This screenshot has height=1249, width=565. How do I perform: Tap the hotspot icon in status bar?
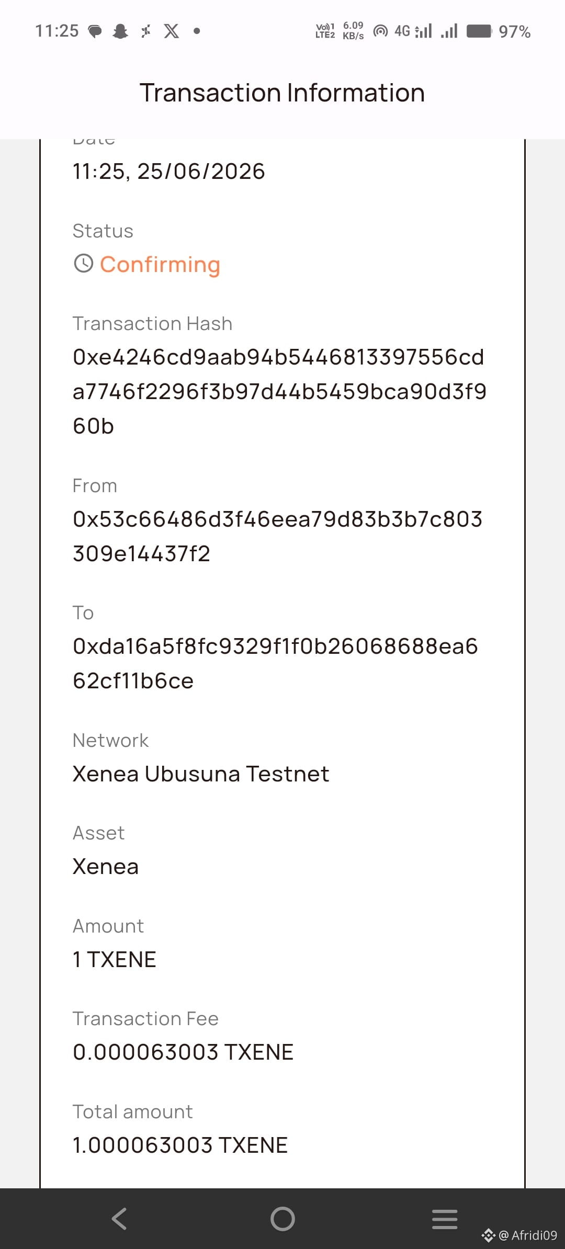click(x=381, y=31)
